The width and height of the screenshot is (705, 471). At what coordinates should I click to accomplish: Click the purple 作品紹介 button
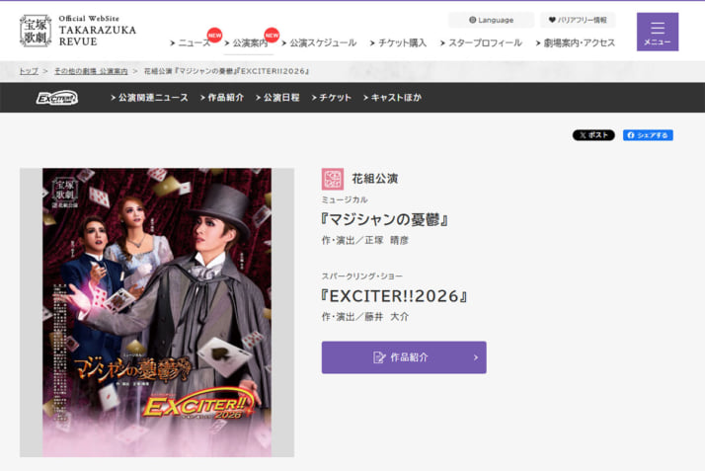pyautogui.click(x=404, y=357)
